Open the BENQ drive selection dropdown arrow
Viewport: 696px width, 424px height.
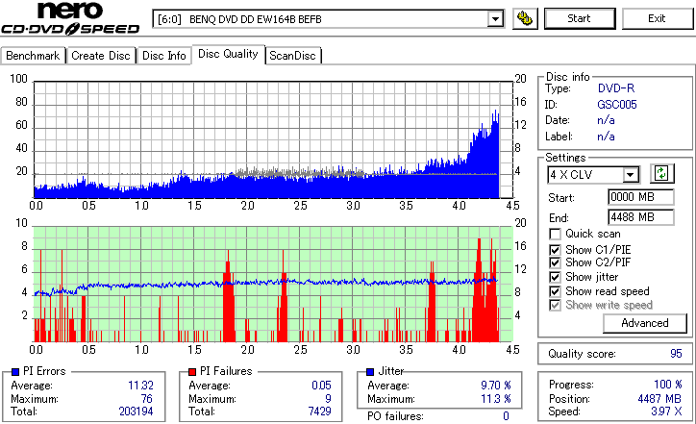coord(495,19)
